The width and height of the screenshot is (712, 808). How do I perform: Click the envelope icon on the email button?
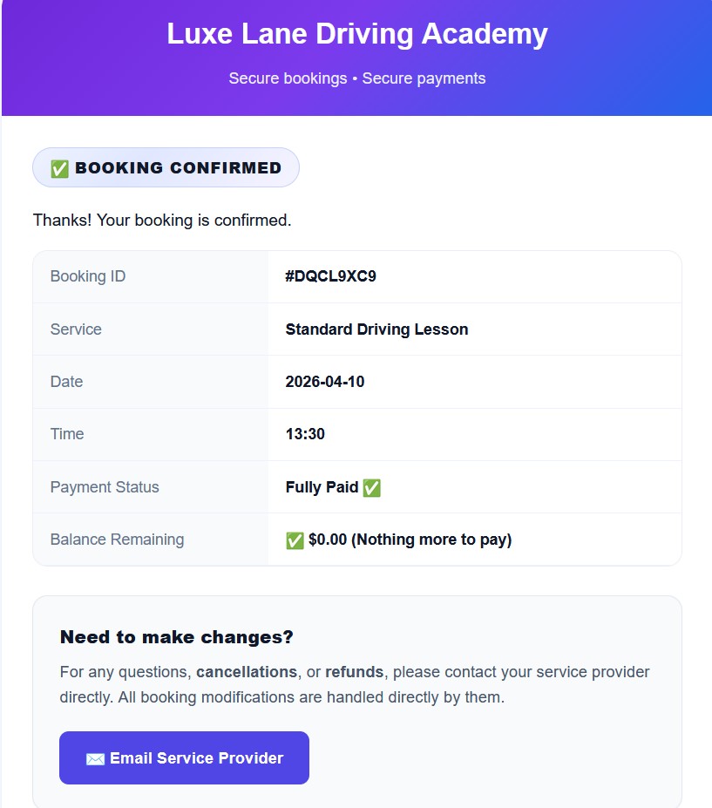(93, 757)
